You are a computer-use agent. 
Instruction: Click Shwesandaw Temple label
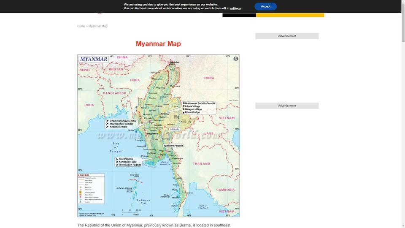pos(121,124)
